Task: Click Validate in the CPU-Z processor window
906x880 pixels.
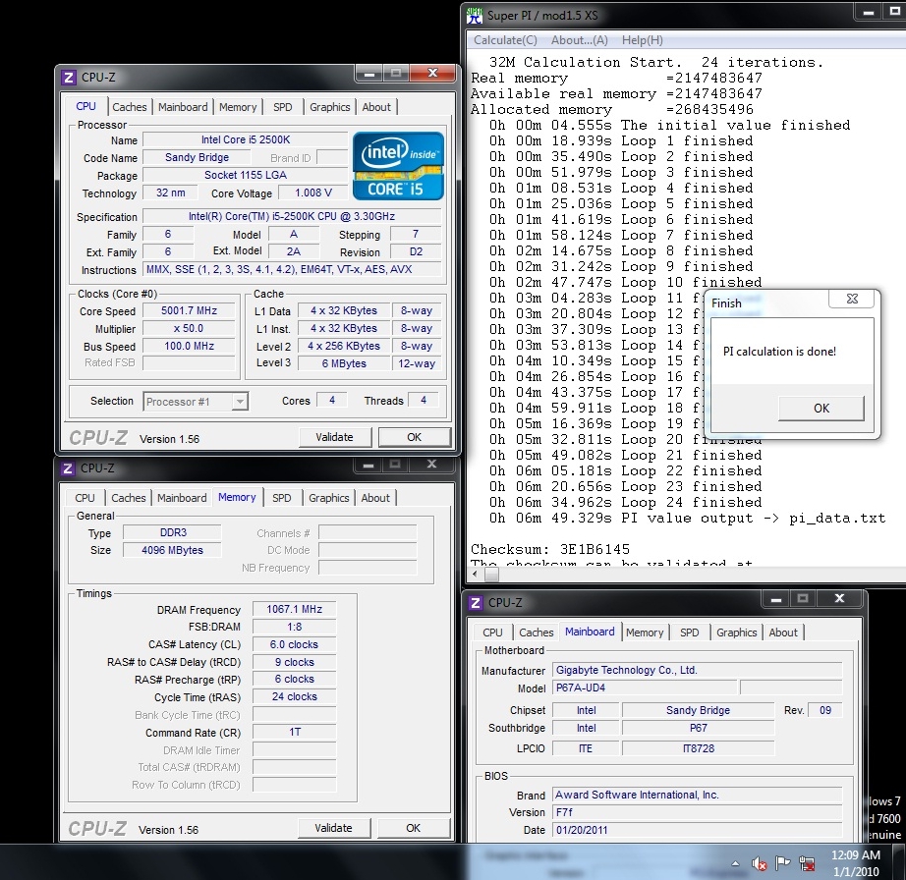Action: click(x=334, y=437)
